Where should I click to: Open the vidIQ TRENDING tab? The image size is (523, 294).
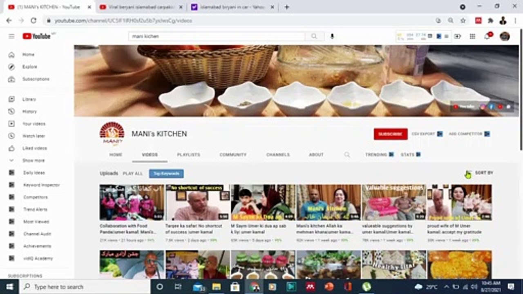[x=379, y=155]
